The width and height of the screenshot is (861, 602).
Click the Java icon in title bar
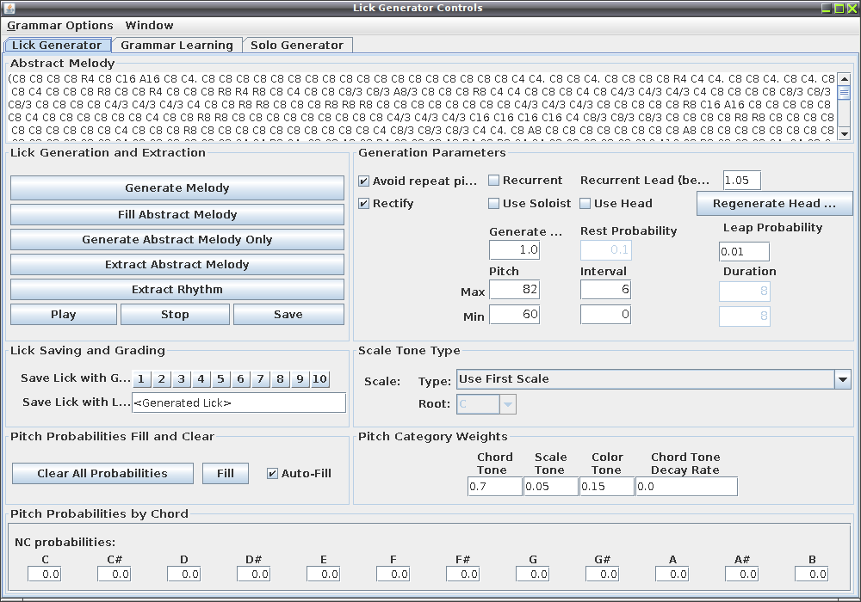pos(9,9)
